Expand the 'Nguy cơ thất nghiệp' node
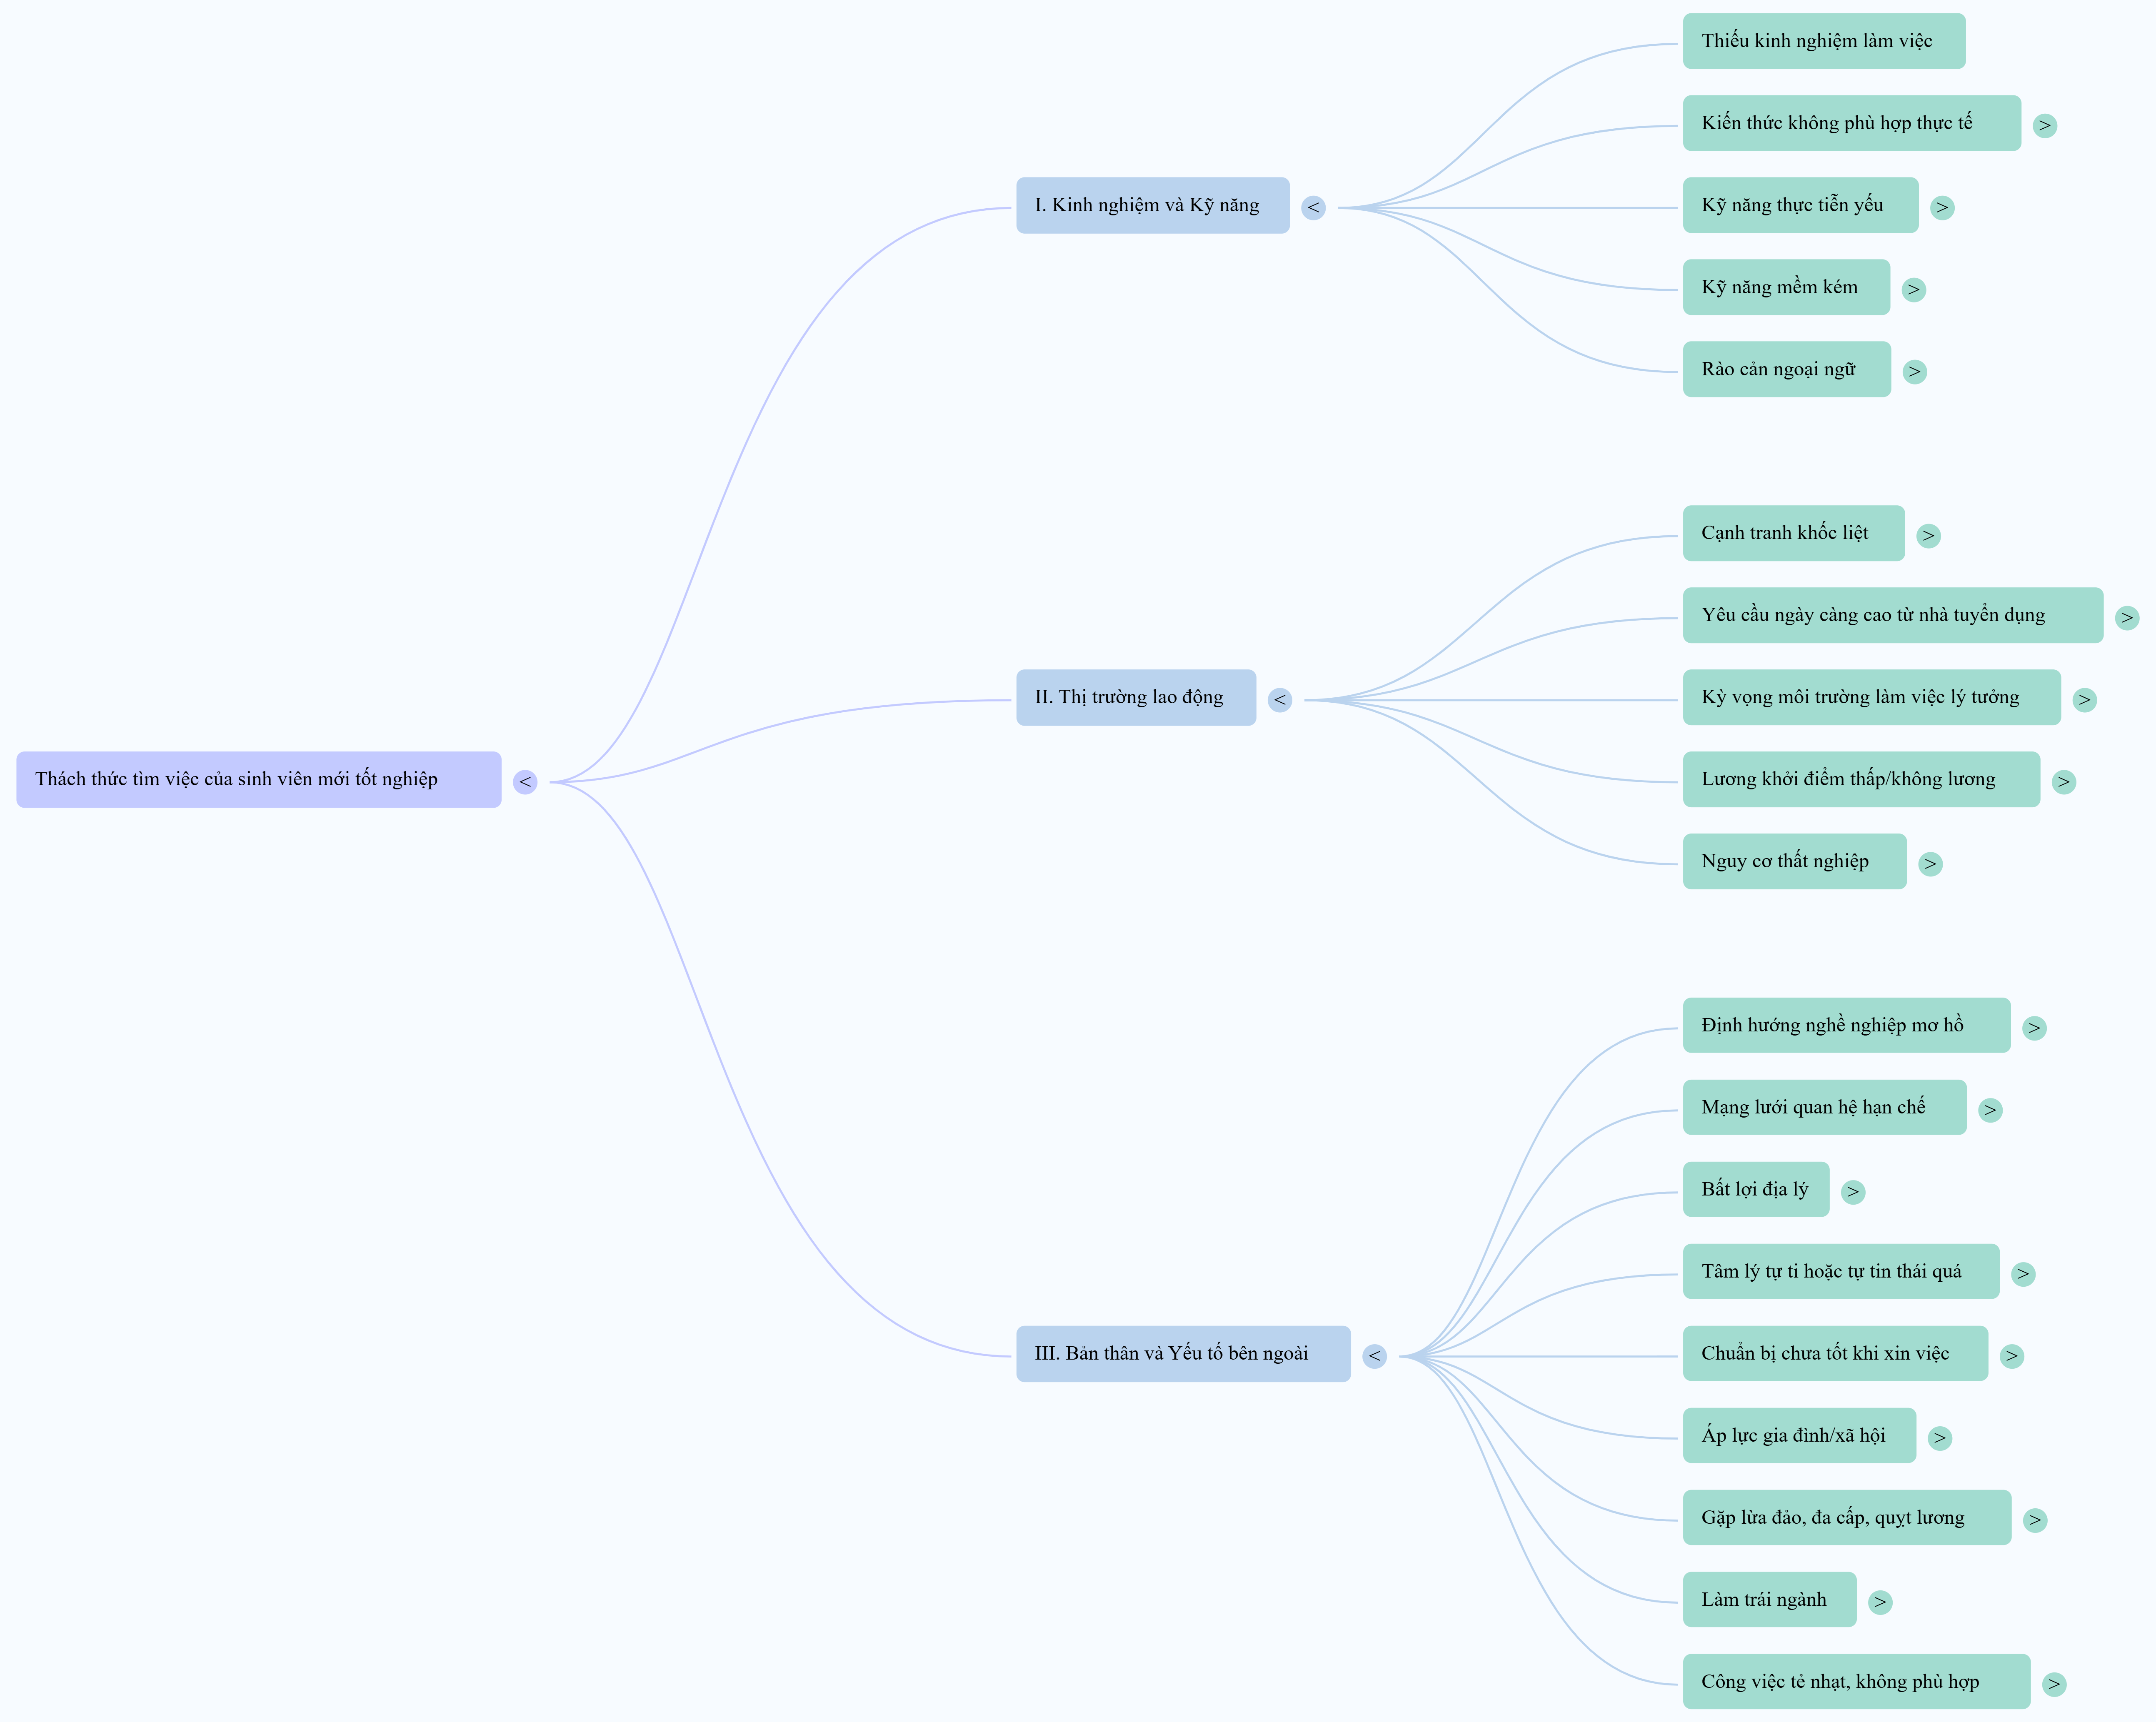This screenshot has width=2156, height=1722. pos(1931,864)
